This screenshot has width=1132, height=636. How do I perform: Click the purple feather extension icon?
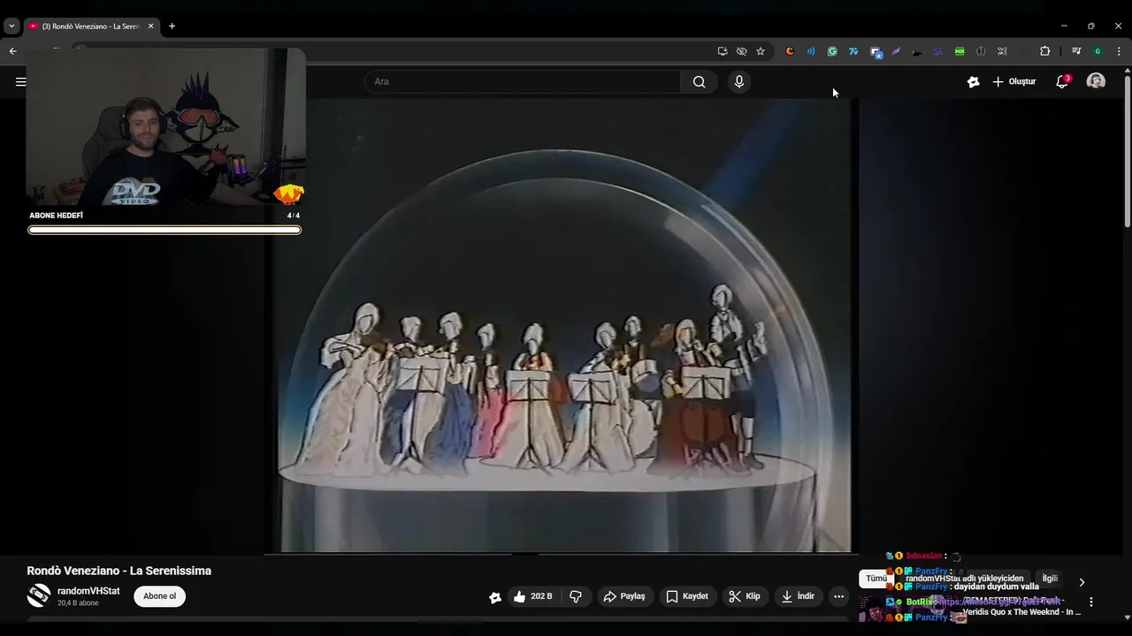pos(896,51)
